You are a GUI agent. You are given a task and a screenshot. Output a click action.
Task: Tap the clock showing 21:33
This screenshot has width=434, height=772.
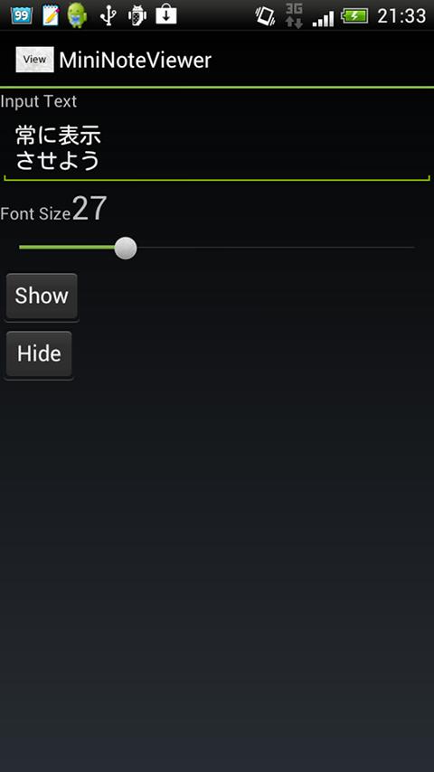401,16
